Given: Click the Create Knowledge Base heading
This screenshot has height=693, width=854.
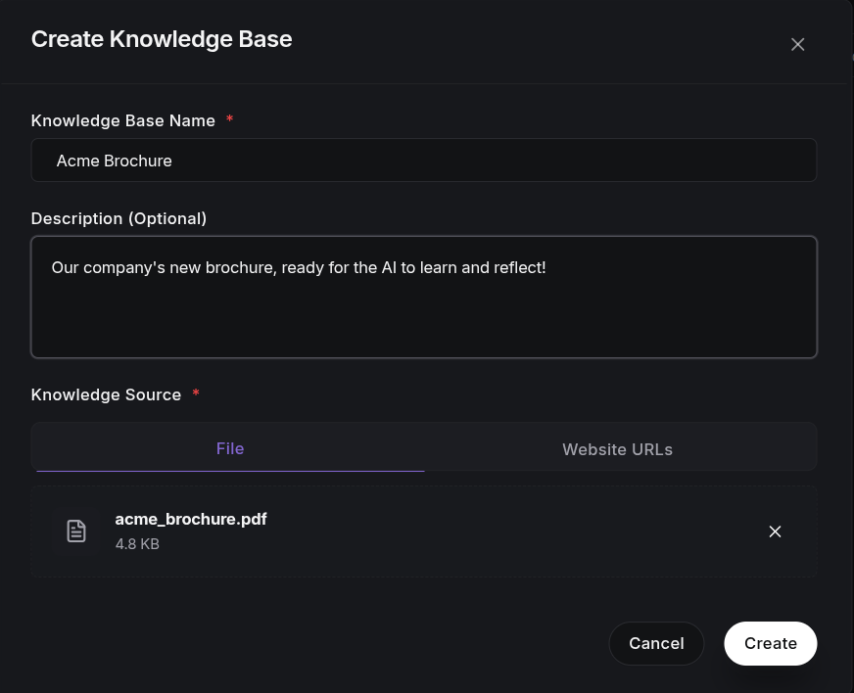Looking at the screenshot, I should point(162,39).
